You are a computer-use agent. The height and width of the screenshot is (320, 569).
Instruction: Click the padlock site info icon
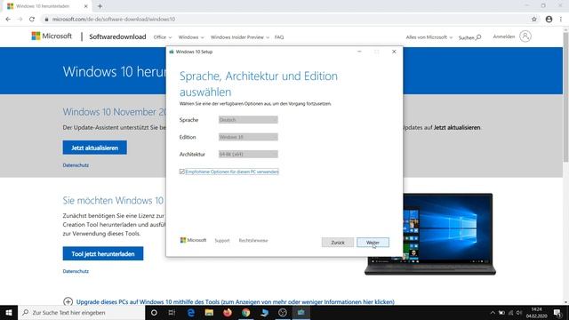pos(46,20)
